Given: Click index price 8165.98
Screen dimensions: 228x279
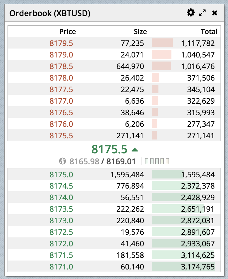Looking at the screenshot, I should coord(84,161).
